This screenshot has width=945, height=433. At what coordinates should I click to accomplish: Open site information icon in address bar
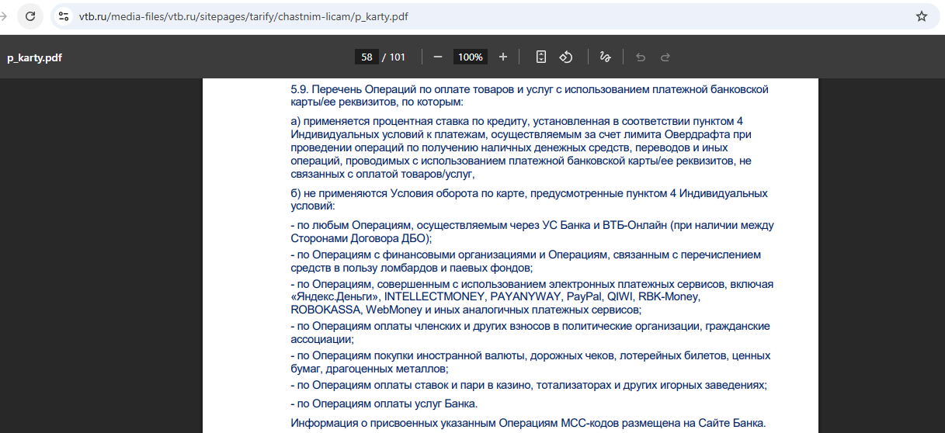coord(64,16)
